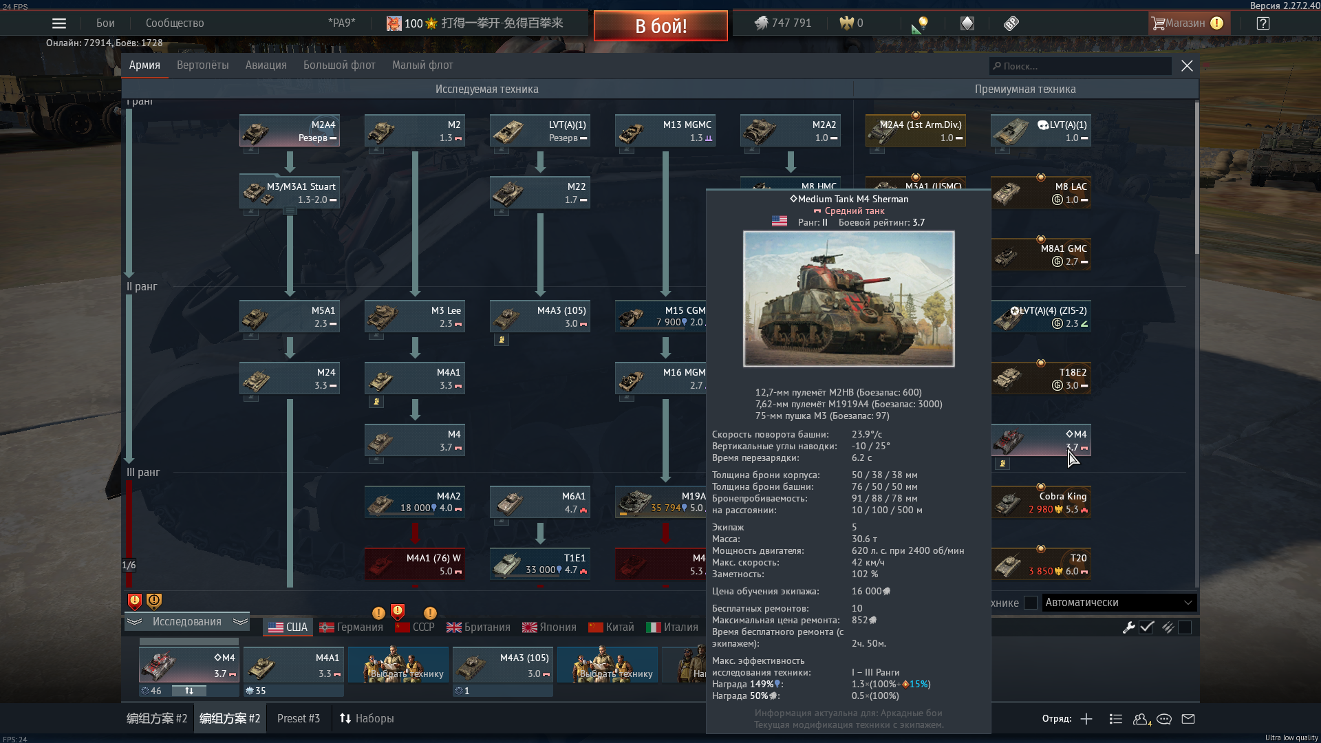This screenshot has height=743, width=1321.
Task: Open the Battle Pass BP icon
Action: [x=1011, y=23]
